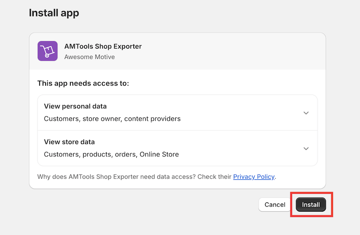Click the Install button
The width and height of the screenshot is (360, 235).
[311, 204]
